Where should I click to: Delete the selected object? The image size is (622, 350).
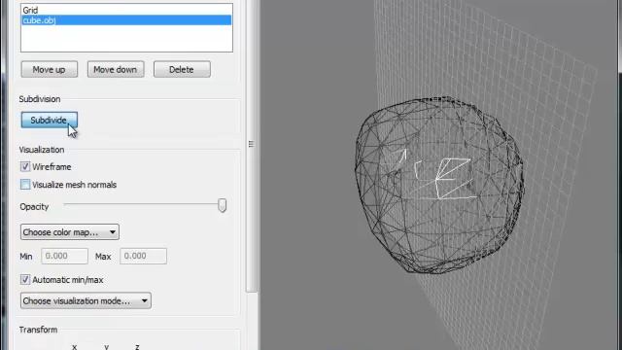click(182, 69)
